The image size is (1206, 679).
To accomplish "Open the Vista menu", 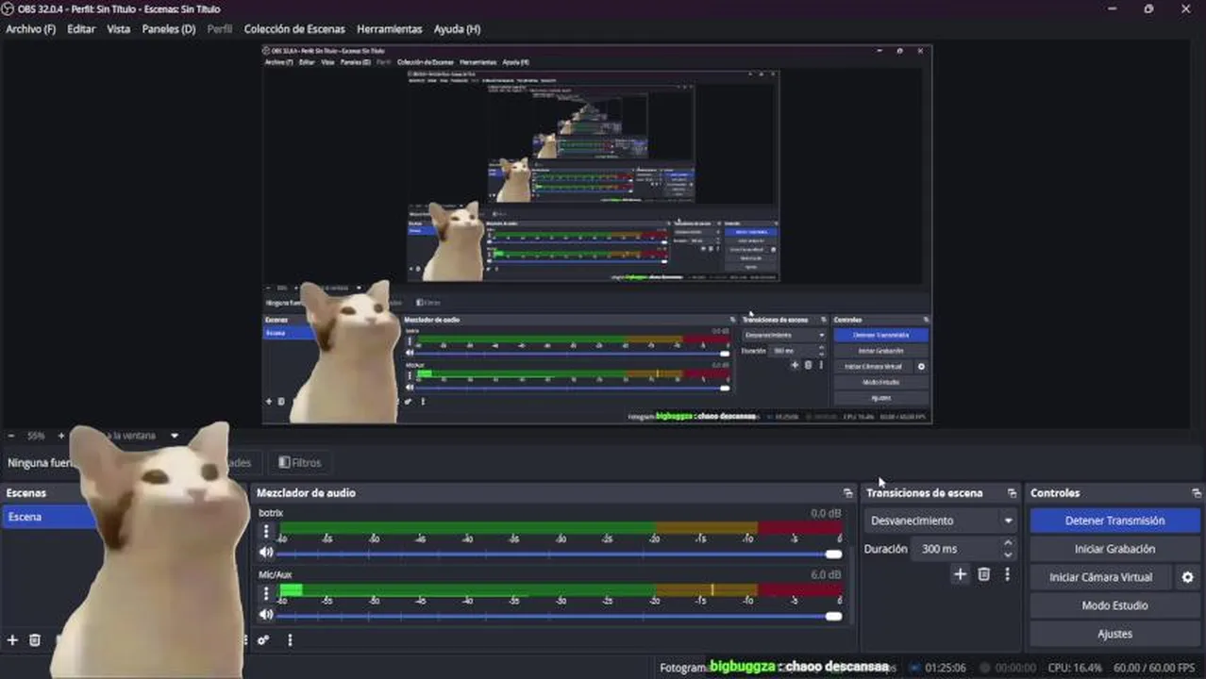I will [x=119, y=29].
